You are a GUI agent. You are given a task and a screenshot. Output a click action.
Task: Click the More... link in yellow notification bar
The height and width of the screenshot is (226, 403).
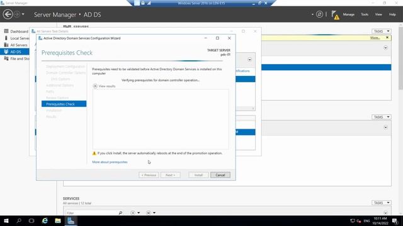click(375, 38)
